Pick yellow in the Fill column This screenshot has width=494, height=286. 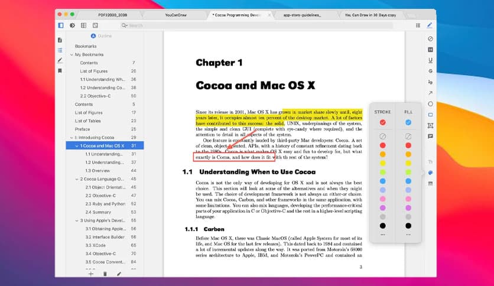pos(408,163)
